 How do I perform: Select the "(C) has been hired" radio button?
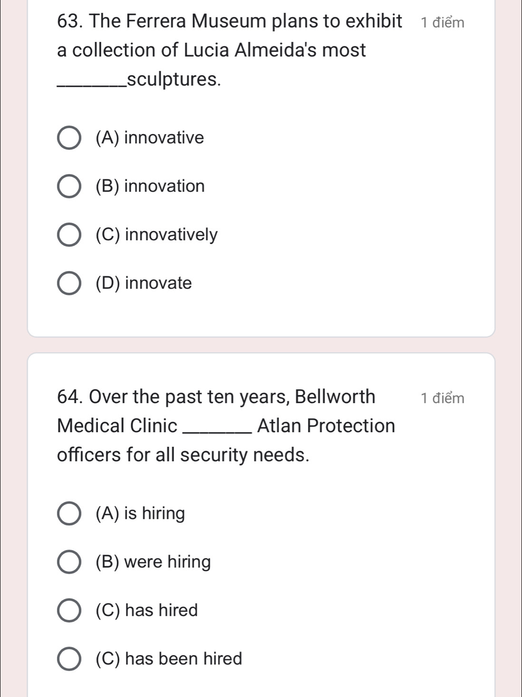[69, 659]
